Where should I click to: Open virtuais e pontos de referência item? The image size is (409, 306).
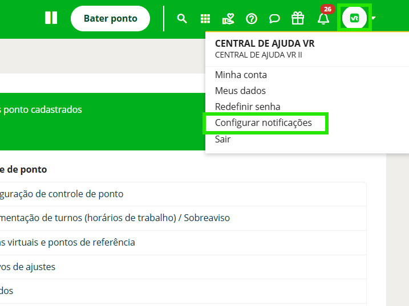67,242
